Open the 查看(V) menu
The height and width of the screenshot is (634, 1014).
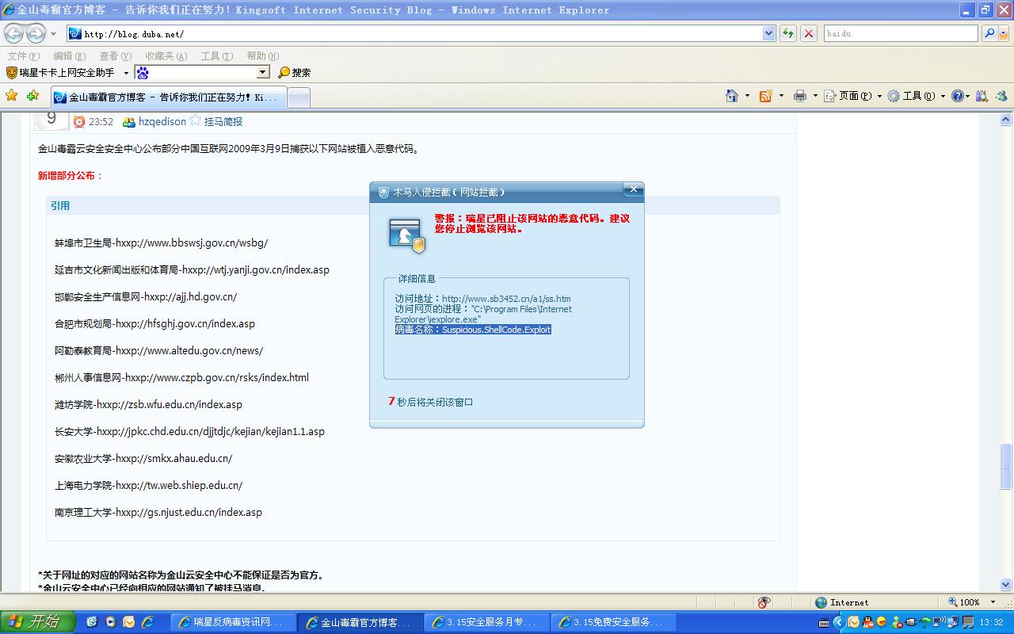(115, 55)
